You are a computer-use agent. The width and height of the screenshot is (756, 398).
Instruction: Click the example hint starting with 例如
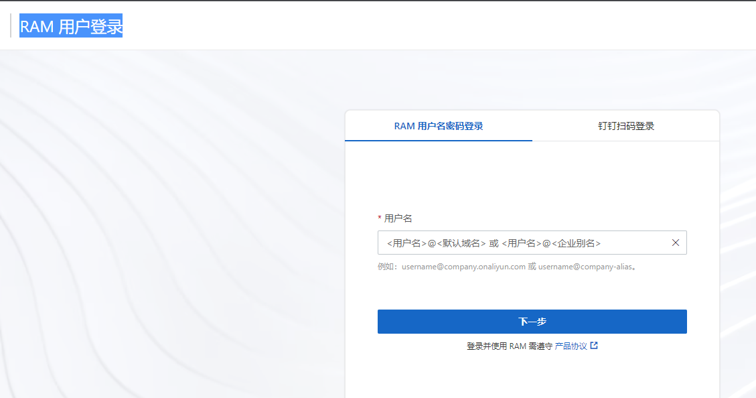point(507,266)
